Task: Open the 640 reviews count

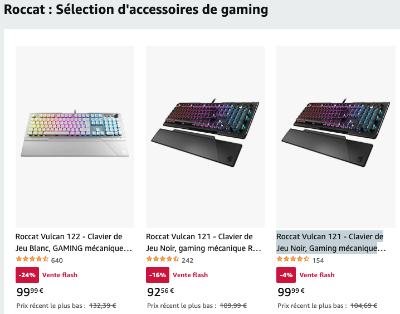Action: click(57, 260)
